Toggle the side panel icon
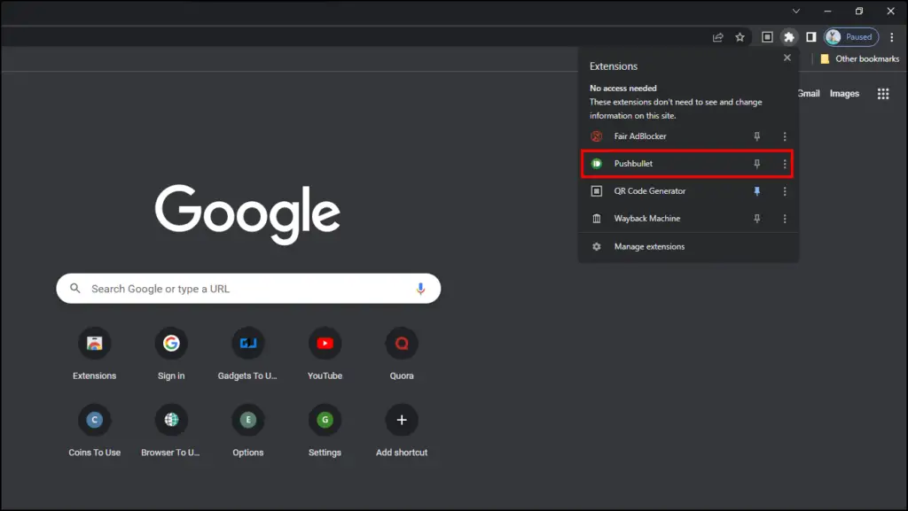 [810, 37]
